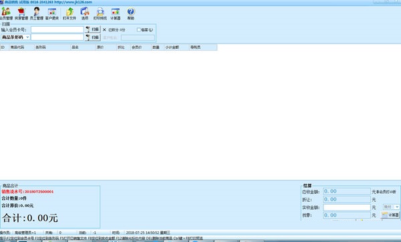Open the 帮助 help icon

click(131, 14)
